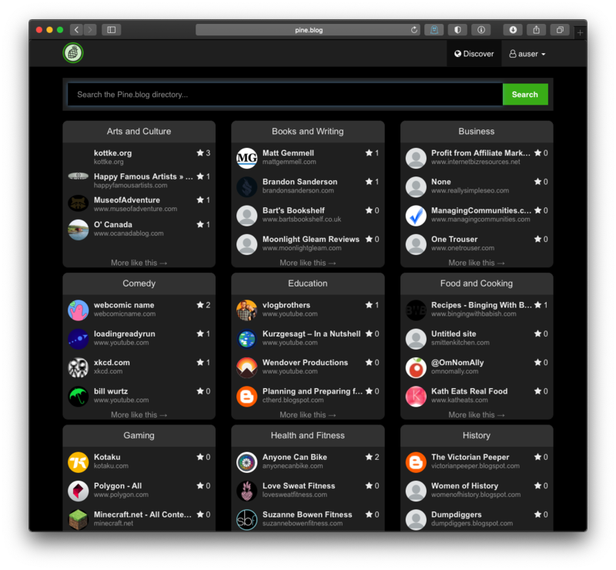Open More like this under Education

point(307,414)
